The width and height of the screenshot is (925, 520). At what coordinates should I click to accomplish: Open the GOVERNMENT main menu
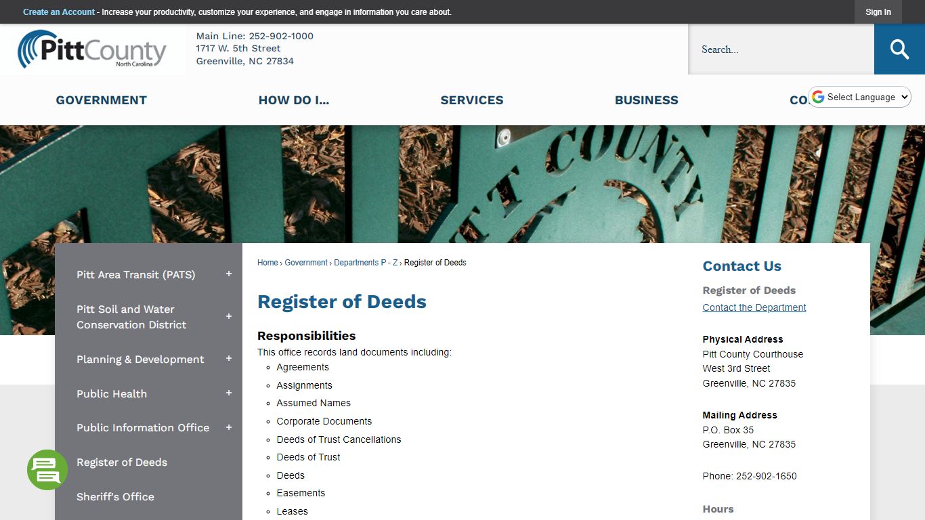point(101,100)
